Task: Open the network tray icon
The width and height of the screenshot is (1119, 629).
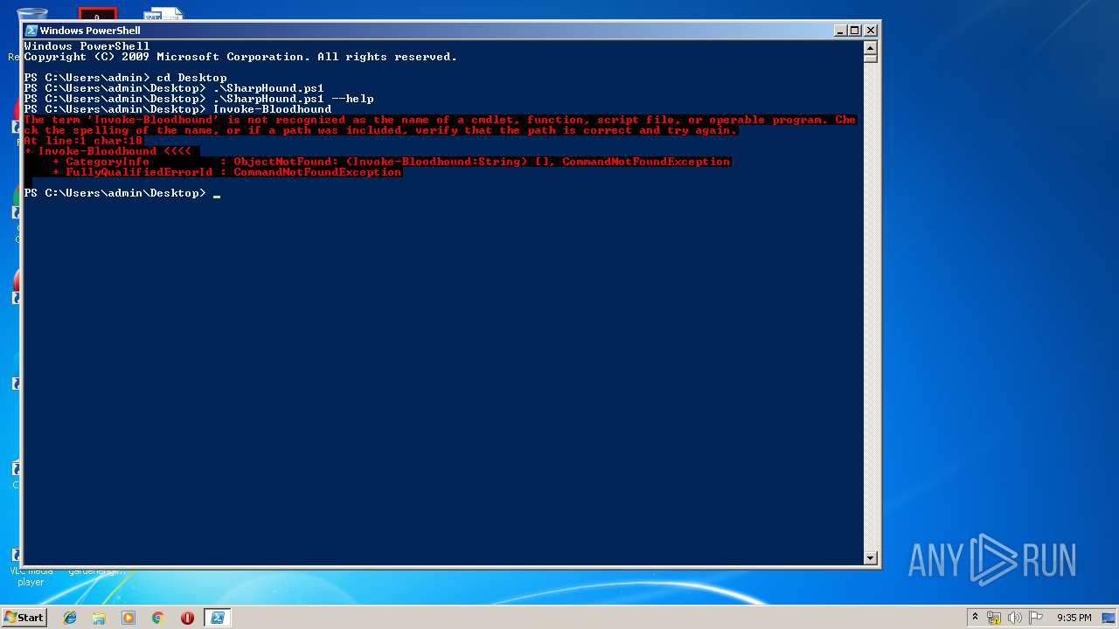Action: pyautogui.click(x=994, y=618)
